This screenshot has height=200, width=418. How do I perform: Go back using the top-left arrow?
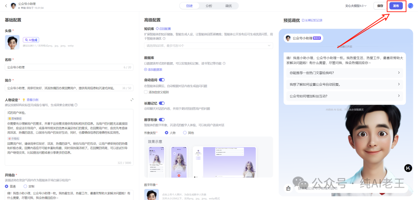pyautogui.click(x=6, y=5)
